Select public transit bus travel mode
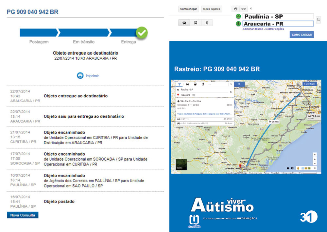 click(x=196, y=23)
